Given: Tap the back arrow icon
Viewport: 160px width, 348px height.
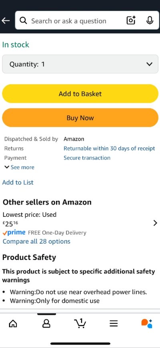Looking at the screenshot, I should 6,21.
